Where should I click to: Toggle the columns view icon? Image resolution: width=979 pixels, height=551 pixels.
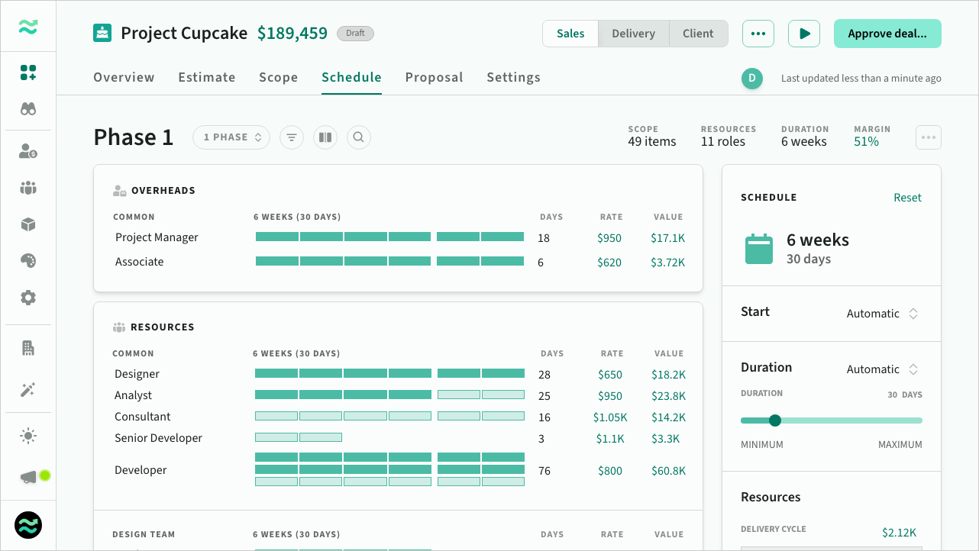point(325,137)
